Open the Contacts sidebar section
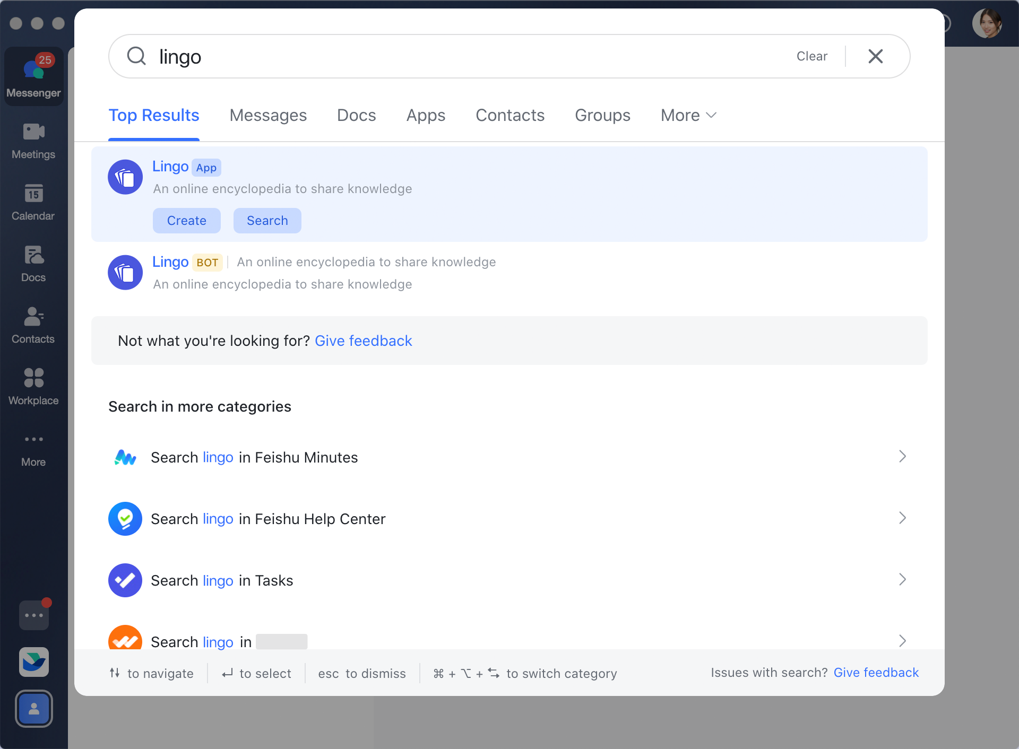The width and height of the screenshot is (1019, 749). (x=33, y=325)
